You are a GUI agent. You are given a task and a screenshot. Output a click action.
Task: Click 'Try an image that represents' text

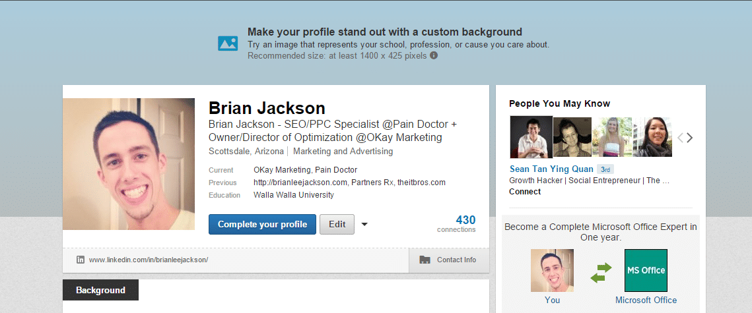[398, 45]
